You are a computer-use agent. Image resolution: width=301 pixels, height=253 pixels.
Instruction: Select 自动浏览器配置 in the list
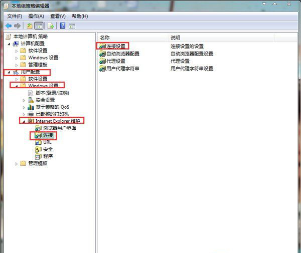122,54
